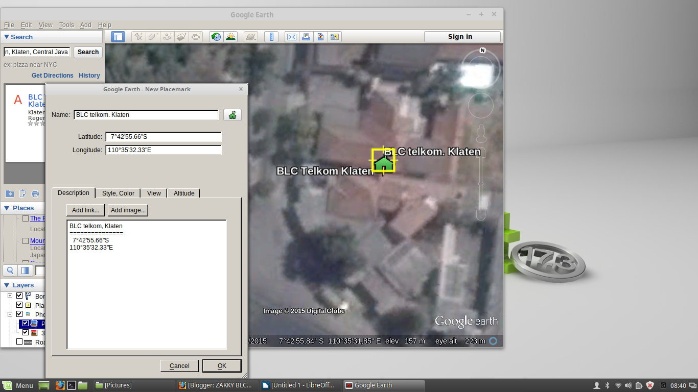Click the volume tray icon
The width and height of the screenshot is (698, 392).
click(628, 385)
